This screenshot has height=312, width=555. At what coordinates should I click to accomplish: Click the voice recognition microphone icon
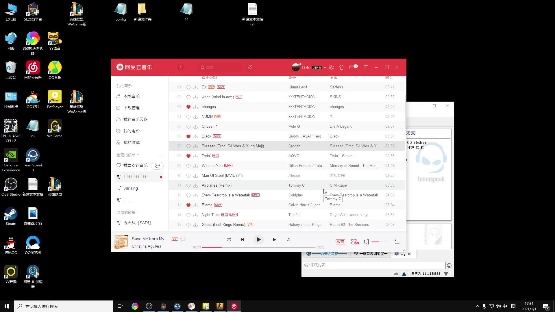click(x=250, y=67)
